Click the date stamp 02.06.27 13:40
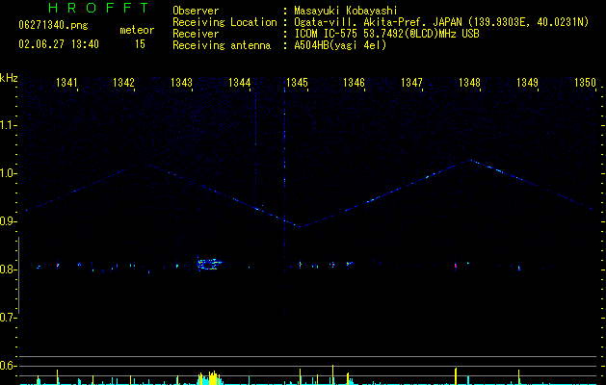 59,44
